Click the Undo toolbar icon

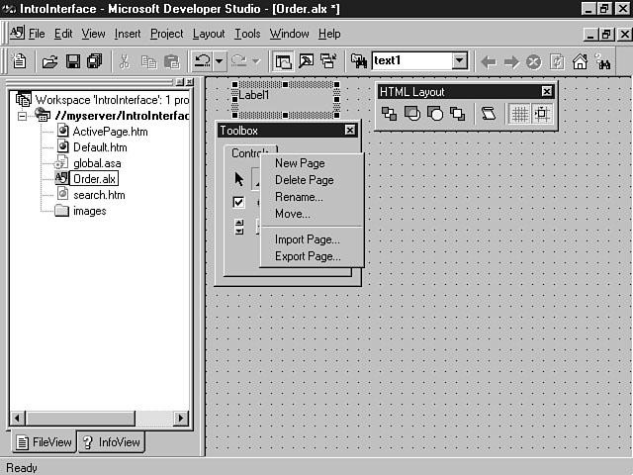click(202, 61)
